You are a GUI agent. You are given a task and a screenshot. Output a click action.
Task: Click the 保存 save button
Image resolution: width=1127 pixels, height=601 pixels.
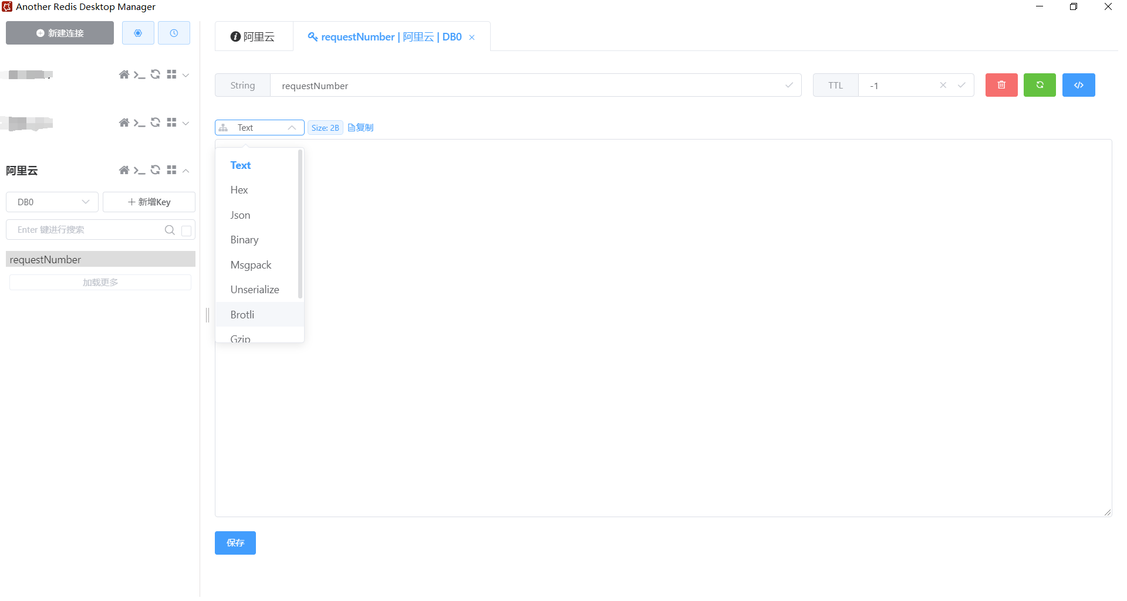pyautogui.click(x=235, y=543)
